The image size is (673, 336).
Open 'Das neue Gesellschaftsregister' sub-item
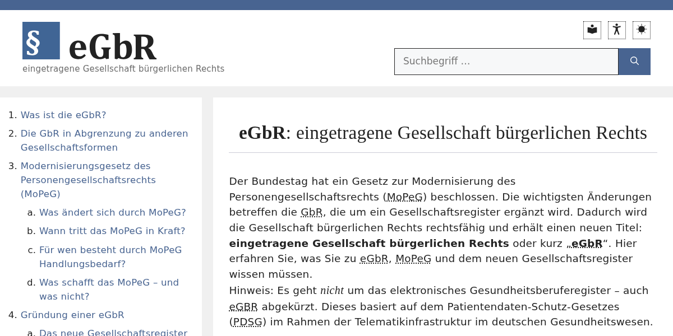coord(113,333)
